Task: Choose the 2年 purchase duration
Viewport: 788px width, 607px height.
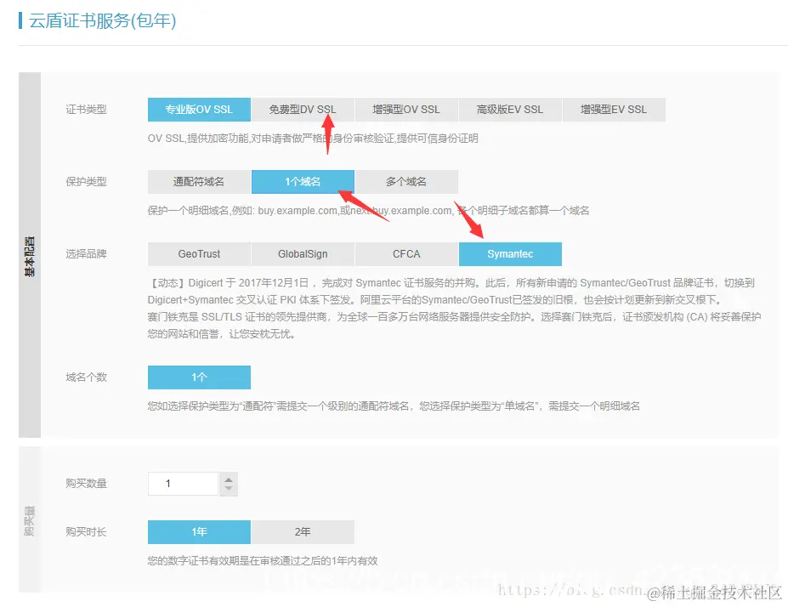Action: coord(303,532)
